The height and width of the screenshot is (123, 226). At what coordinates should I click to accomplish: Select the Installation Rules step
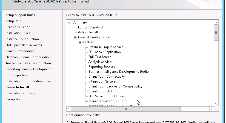18,33
